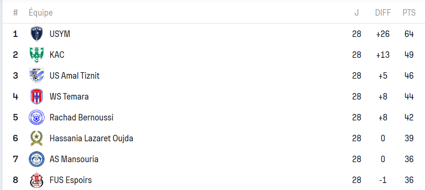Select the AS Mansouria team name

click(x=74, y=159)
